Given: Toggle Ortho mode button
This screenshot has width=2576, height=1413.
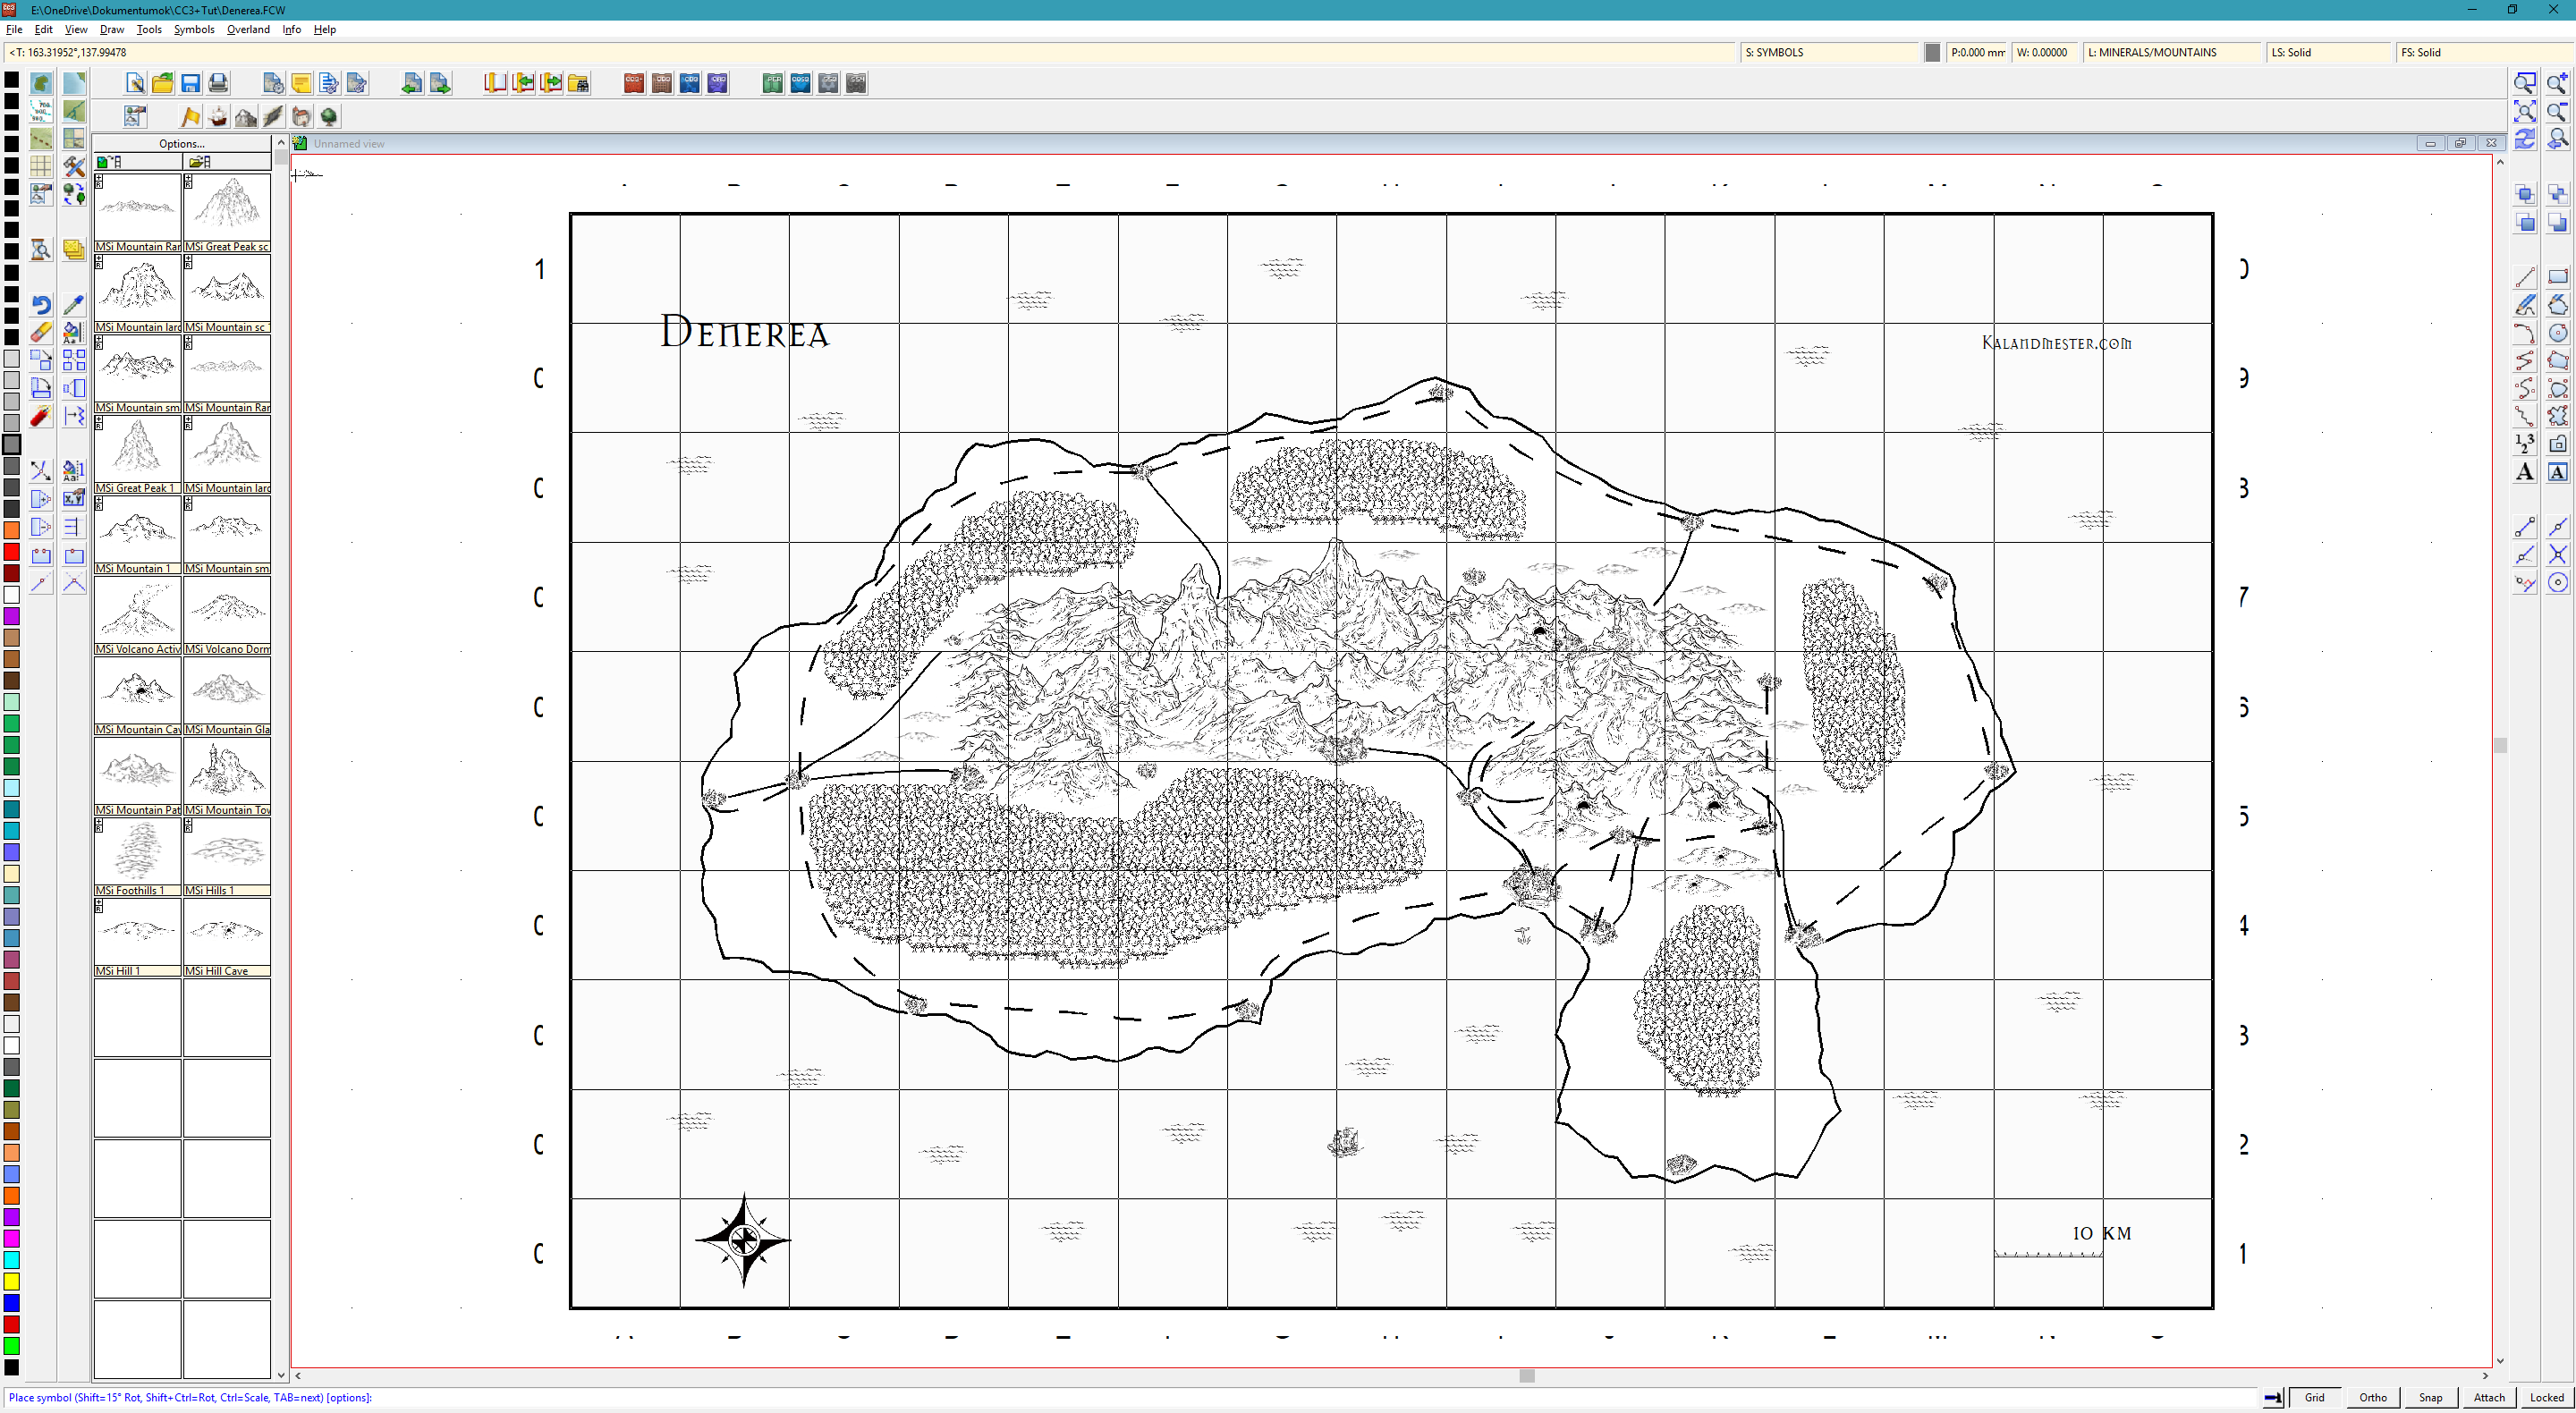Looking at the screenshot, I should pos(2372,1397).
